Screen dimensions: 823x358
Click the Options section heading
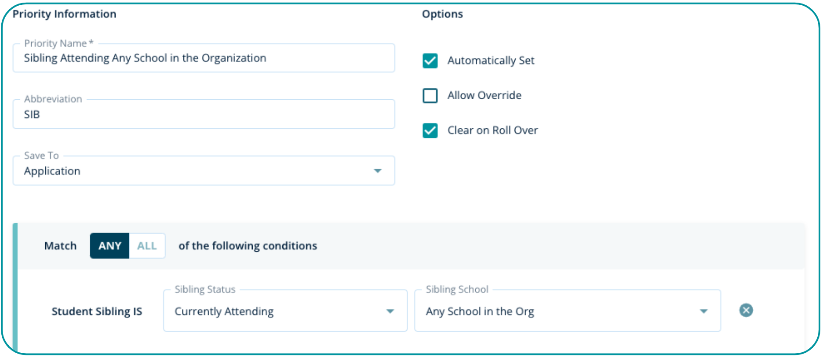point(442,14)
